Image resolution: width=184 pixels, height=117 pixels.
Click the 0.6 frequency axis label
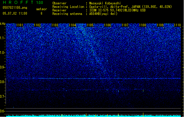pyautogui.click(x=3, y=111)
